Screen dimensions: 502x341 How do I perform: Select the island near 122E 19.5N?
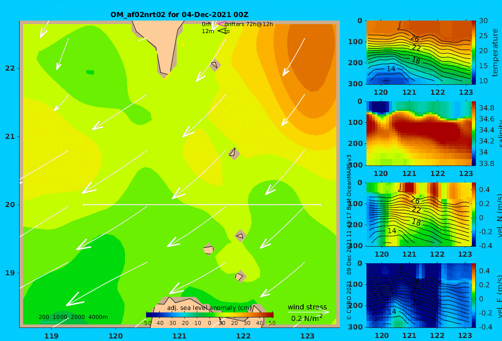click(240, 236)
